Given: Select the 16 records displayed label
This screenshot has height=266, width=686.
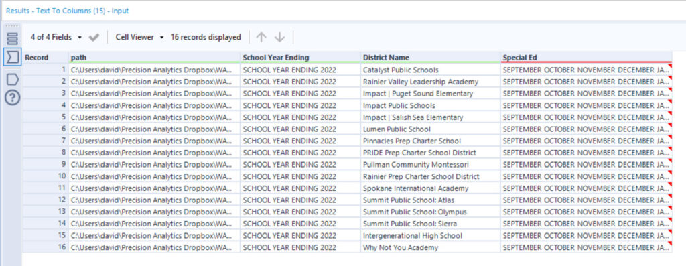Looking at the screenshot, I should click(x=206, y=38).
